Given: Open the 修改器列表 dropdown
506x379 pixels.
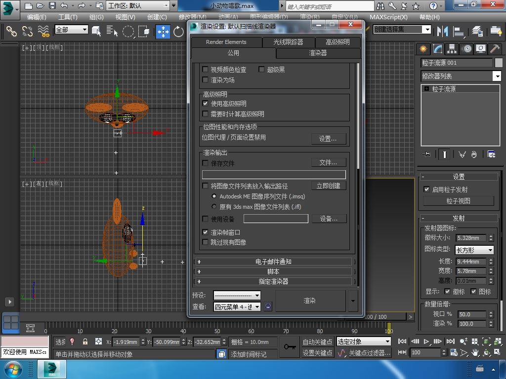Looking at the screenshot, I should pos(461,76).
